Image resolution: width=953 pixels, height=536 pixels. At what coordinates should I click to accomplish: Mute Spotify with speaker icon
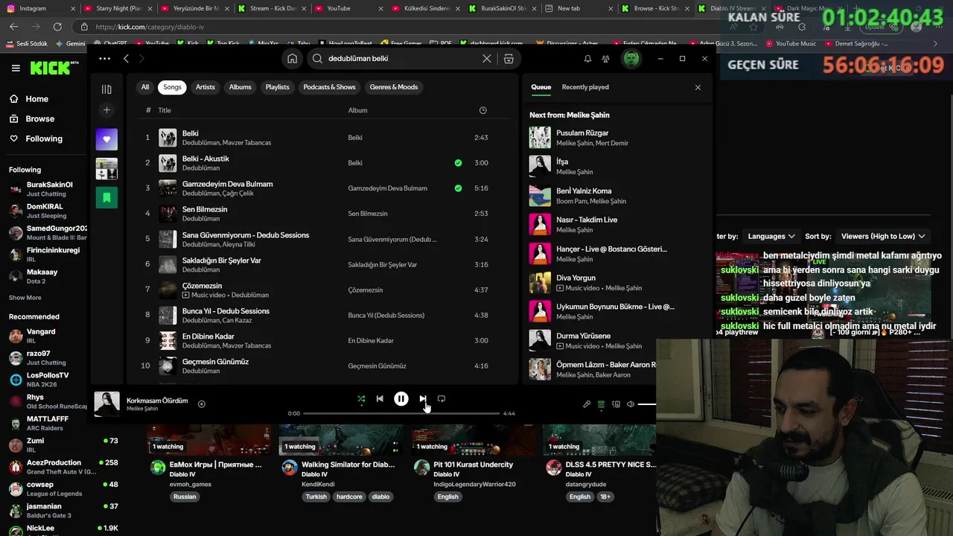tap(631, 404)
